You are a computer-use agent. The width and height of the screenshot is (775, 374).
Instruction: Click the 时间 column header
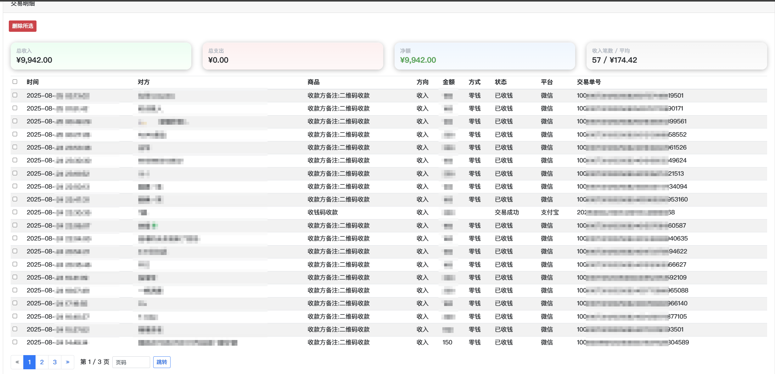coord(33,82)
